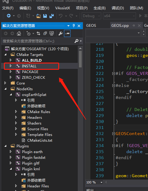Click the Start Debugging play icon

point(140,16)
